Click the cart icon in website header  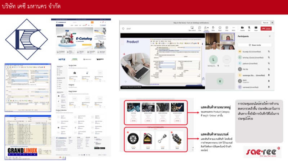103,22
